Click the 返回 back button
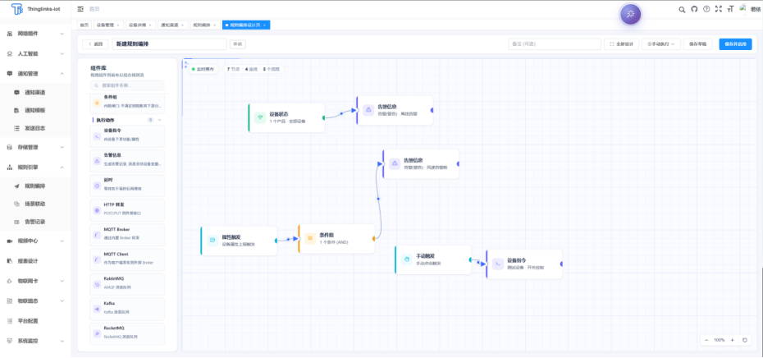 pyautogui.click(x=95, y=44)
